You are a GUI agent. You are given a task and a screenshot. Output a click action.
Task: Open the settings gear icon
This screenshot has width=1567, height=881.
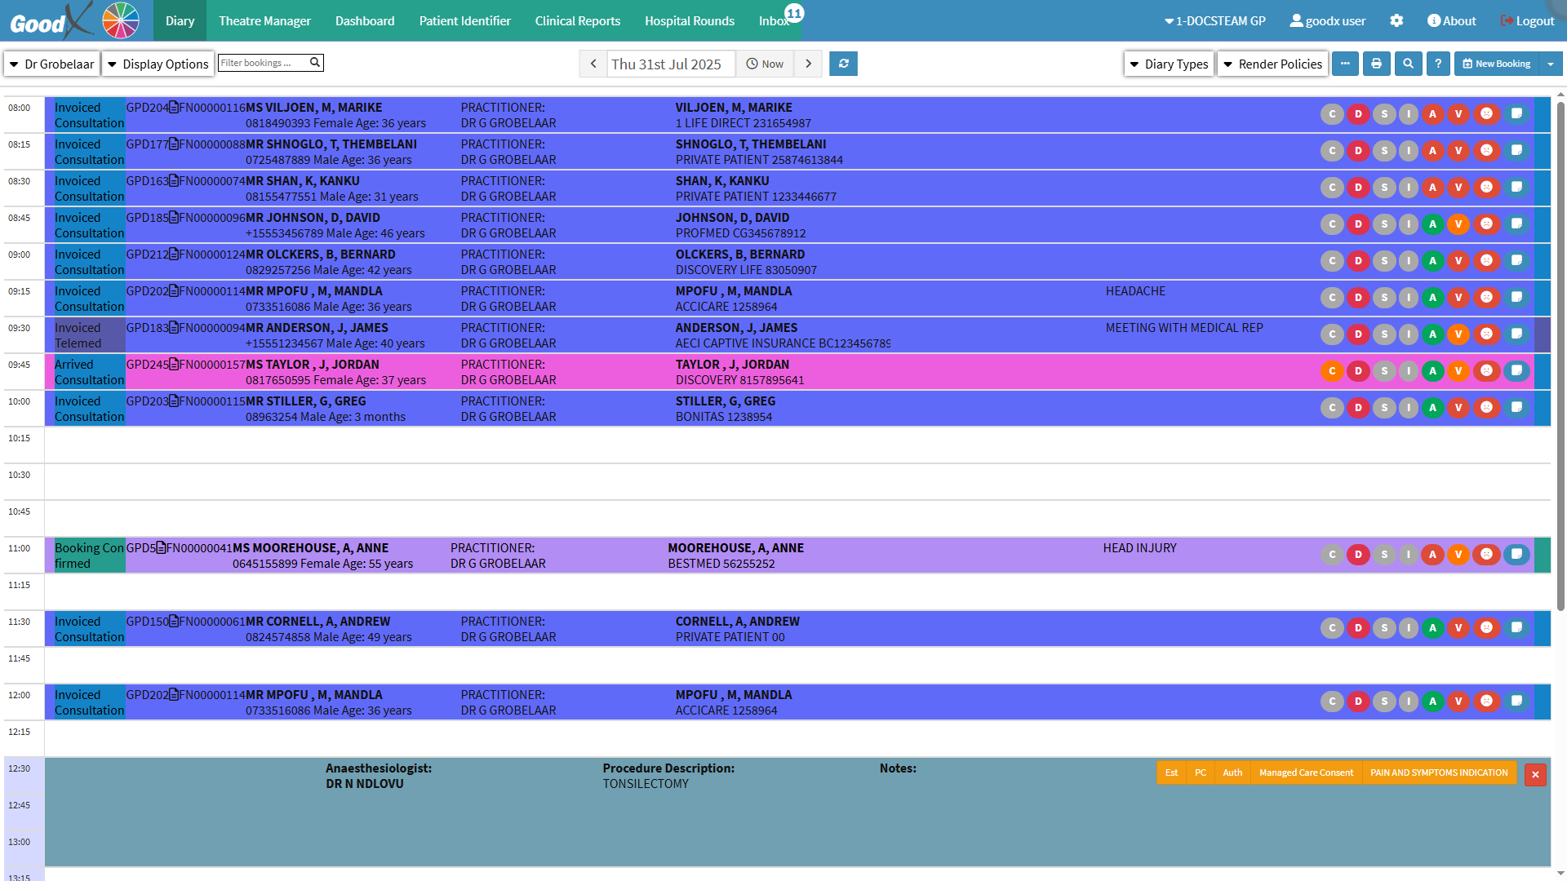pos(1396,20)
